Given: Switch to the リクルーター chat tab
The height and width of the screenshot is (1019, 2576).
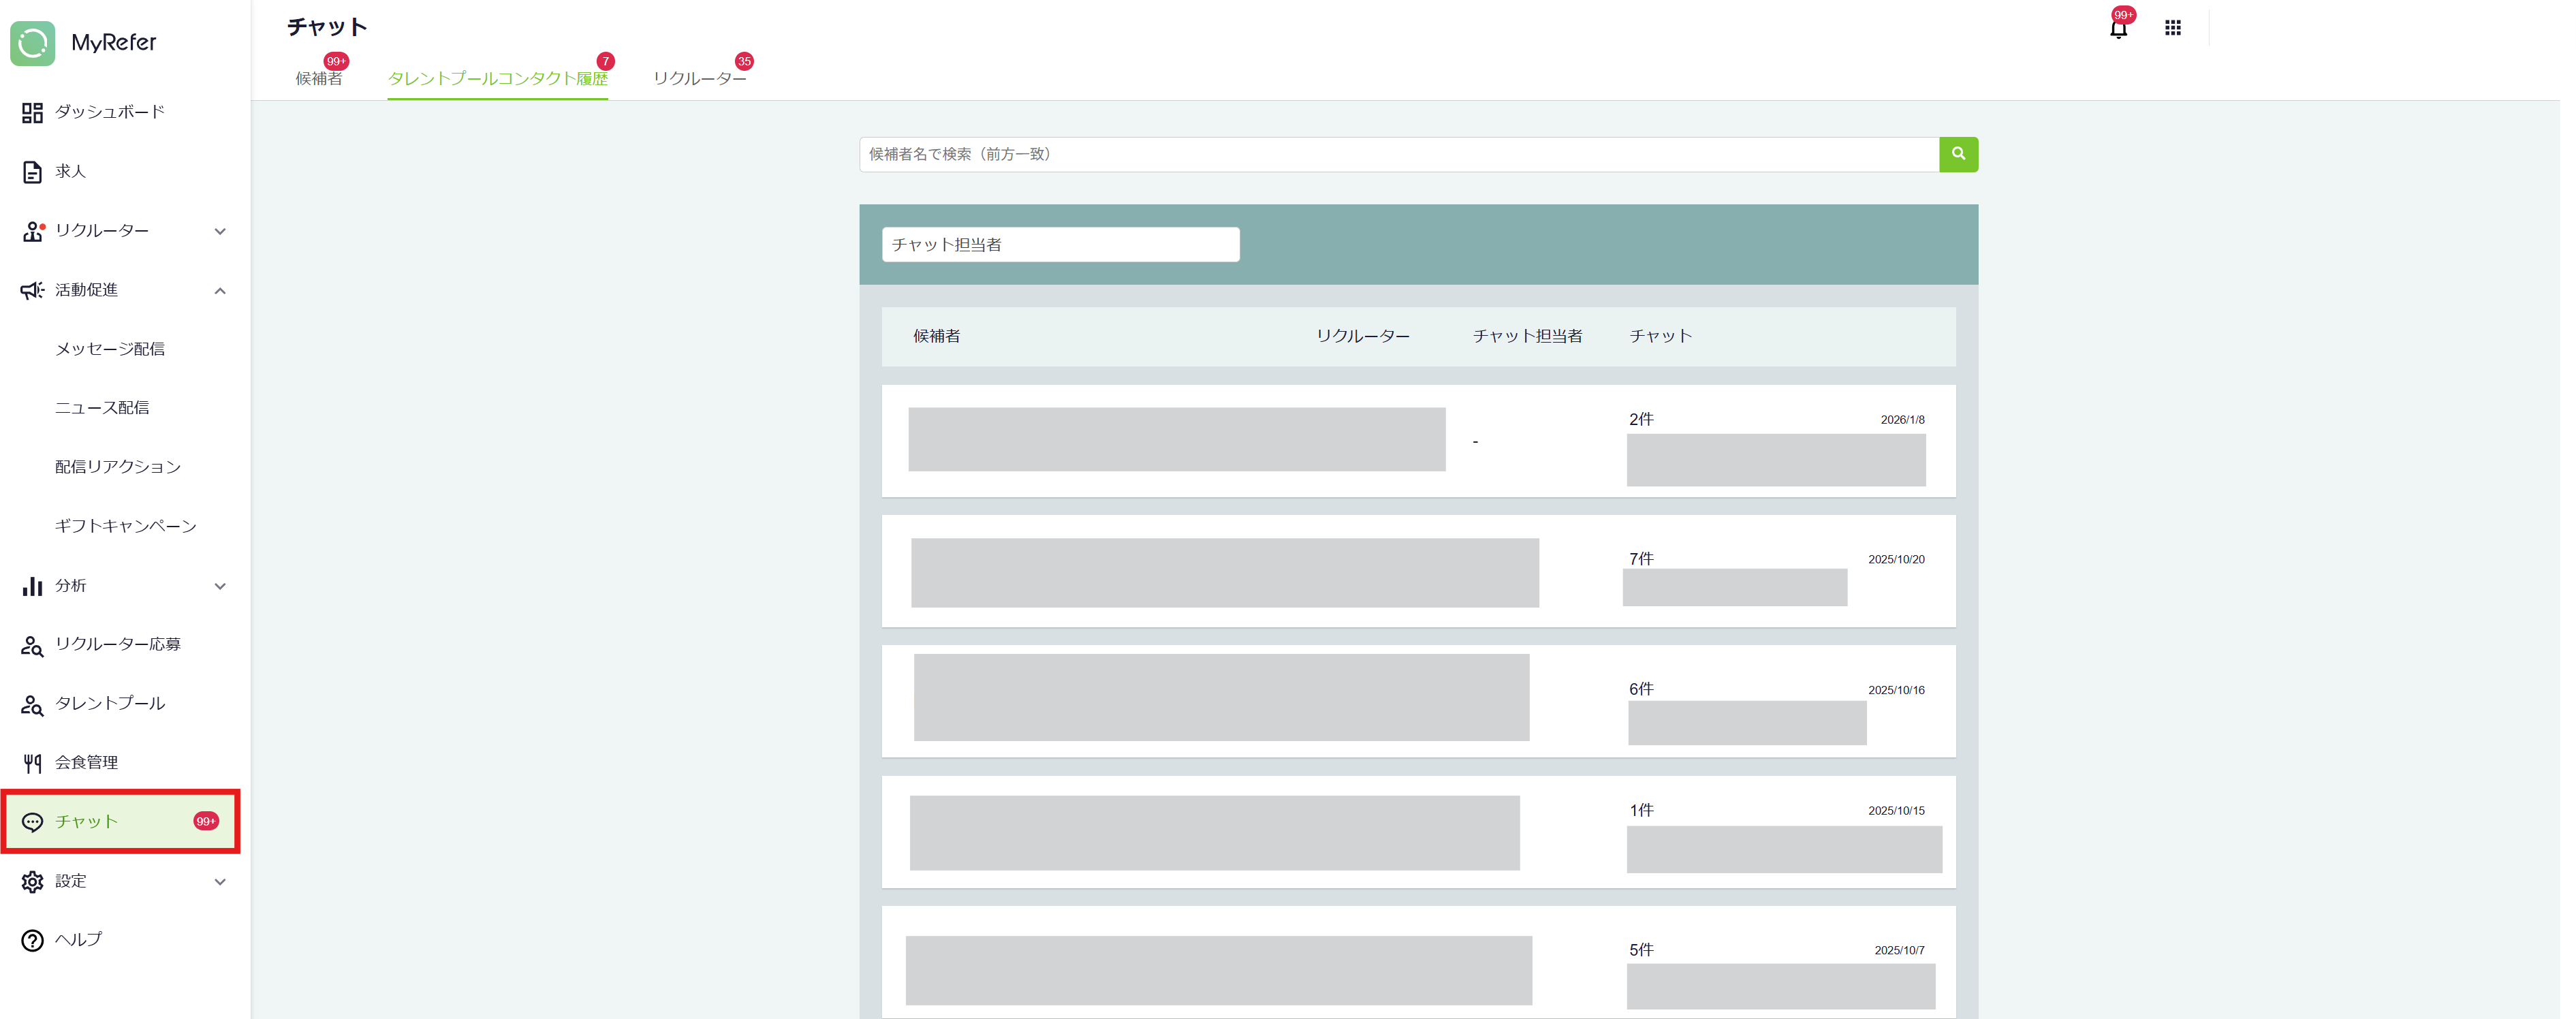Looking at the screenshot, I should pos(699,78).
